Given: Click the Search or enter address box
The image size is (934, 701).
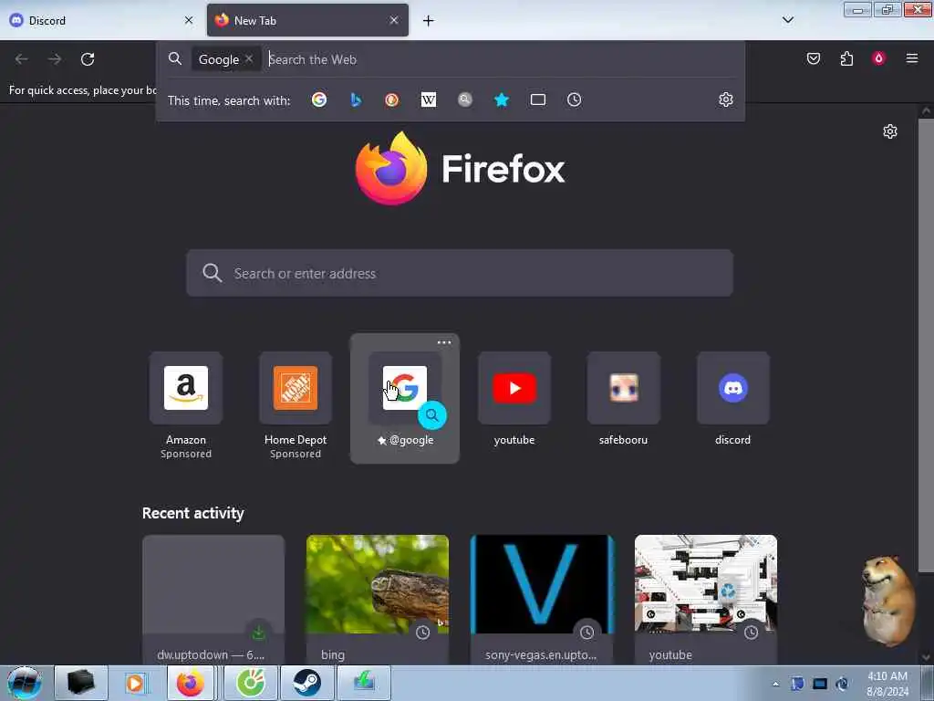Looking at the screenshot, I should tap(460, 273).
